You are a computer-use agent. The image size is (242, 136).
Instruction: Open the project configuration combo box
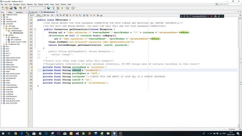[x=37, y=8]
